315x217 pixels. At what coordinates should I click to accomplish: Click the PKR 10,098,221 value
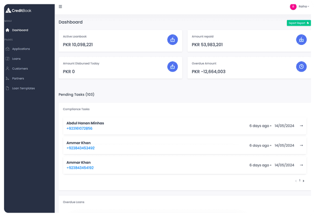[78, 45]
